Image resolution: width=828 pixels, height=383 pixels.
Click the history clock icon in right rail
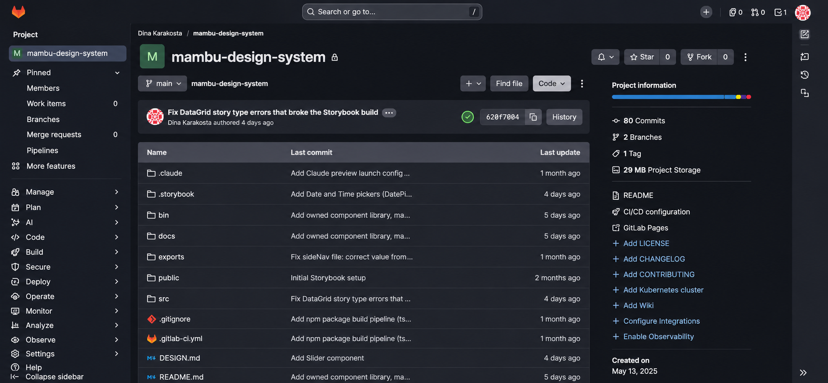pos(805,75)
